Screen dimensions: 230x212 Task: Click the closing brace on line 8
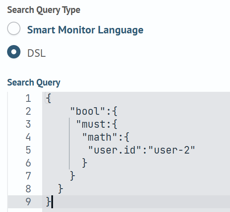click(61, 189)
